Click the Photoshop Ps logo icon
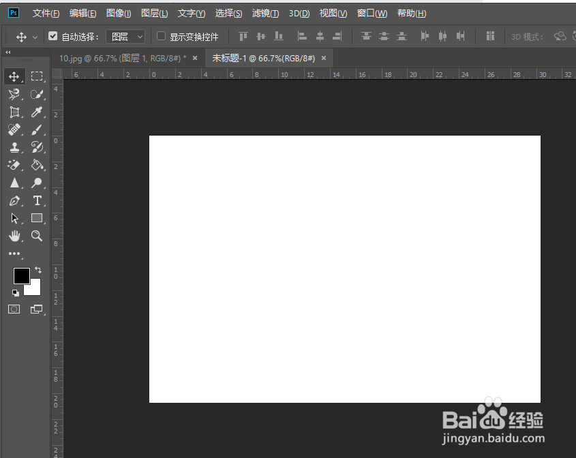576x458 pixels. point(14,13)
